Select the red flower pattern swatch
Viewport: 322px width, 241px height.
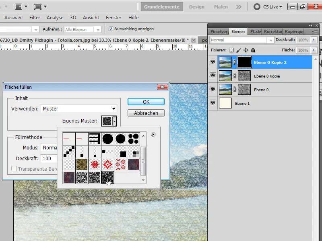(107, 164)
